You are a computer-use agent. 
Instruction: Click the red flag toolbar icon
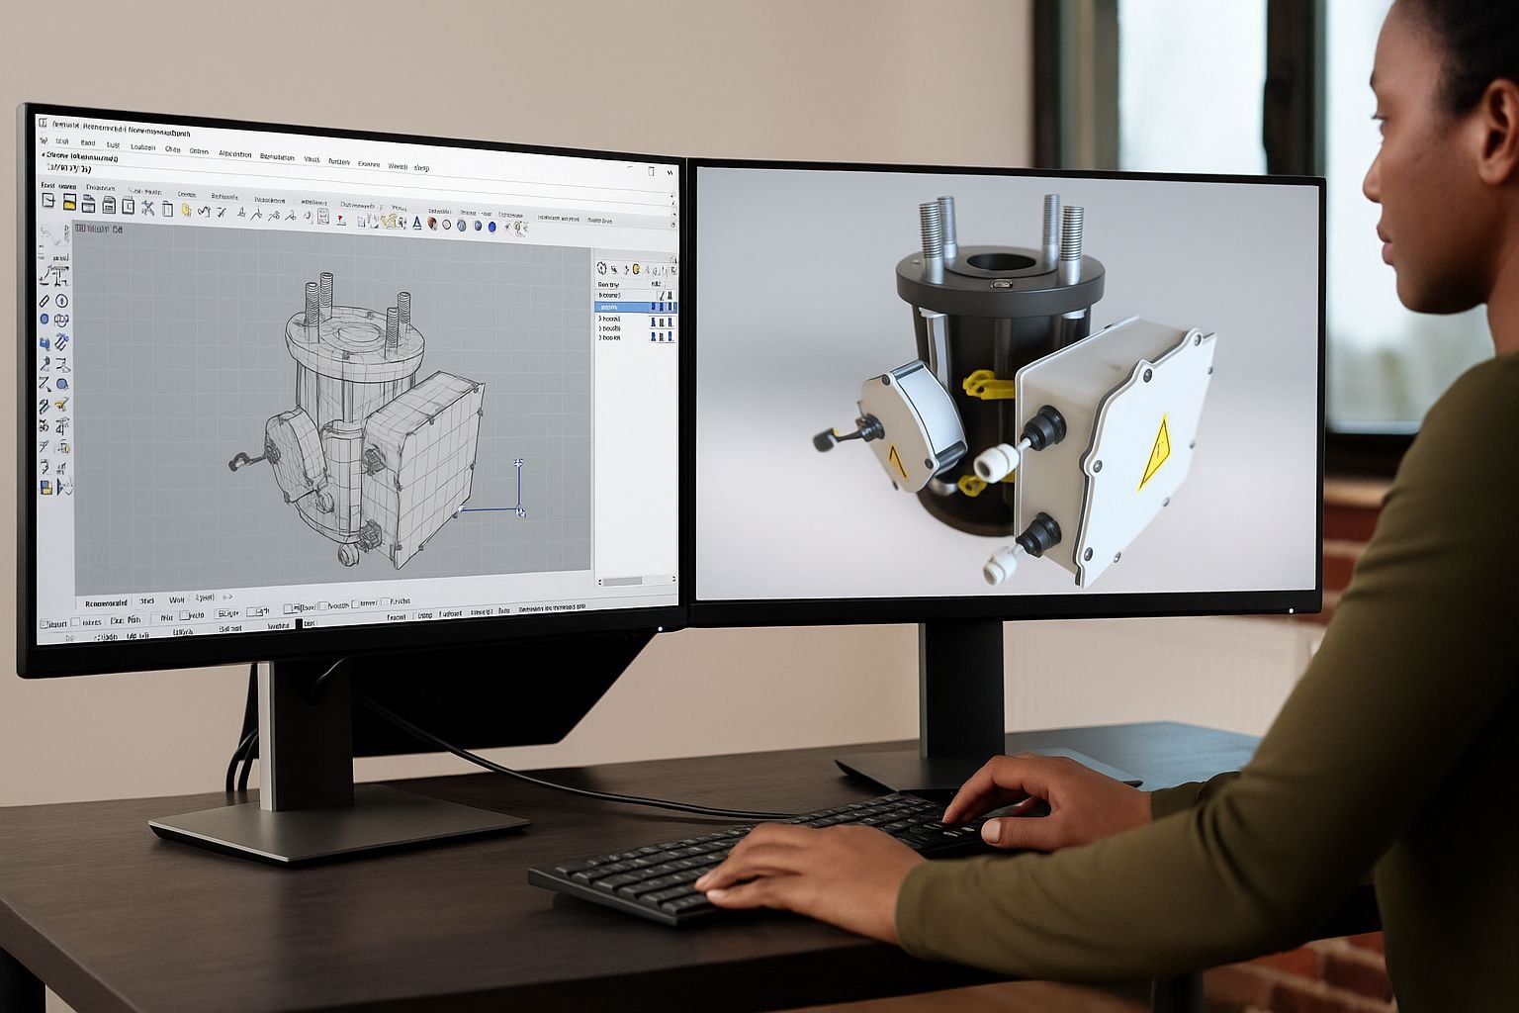tap(341, 220)
